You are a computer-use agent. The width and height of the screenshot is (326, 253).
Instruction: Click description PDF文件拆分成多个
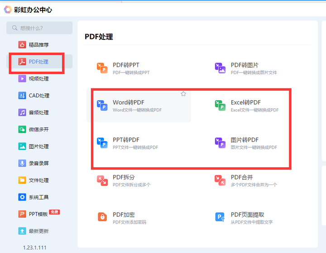click(x=132, y=185)
